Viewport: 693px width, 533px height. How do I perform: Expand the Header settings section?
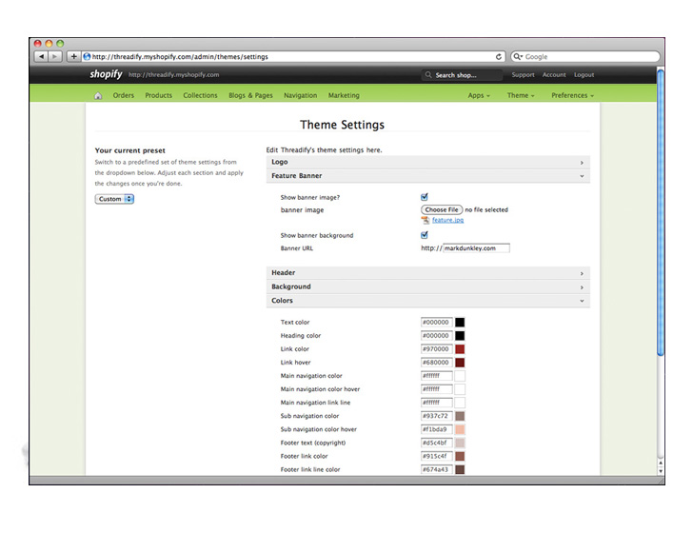[x=427, y=273]
